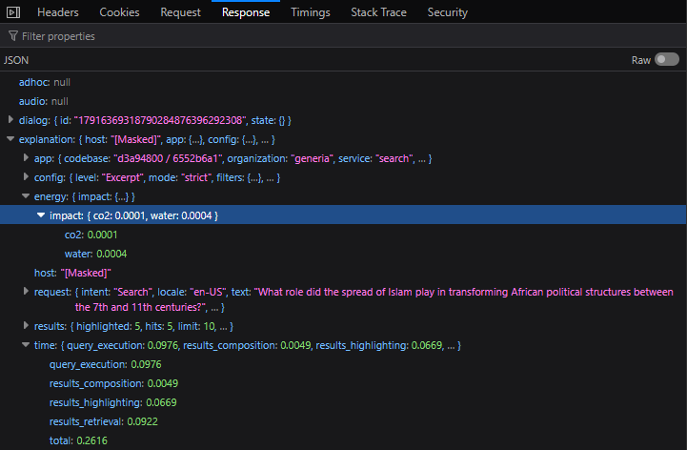Image resolution: width=687 pixels, height=450 pixels.
Task: Select the query_execution: 0.0976 row
Action: [343, 364]
